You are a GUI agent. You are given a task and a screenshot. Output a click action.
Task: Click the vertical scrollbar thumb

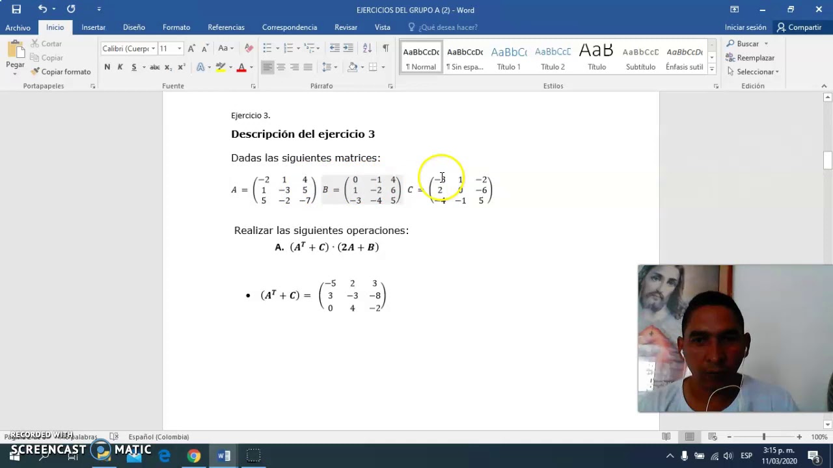click(828, 160)
